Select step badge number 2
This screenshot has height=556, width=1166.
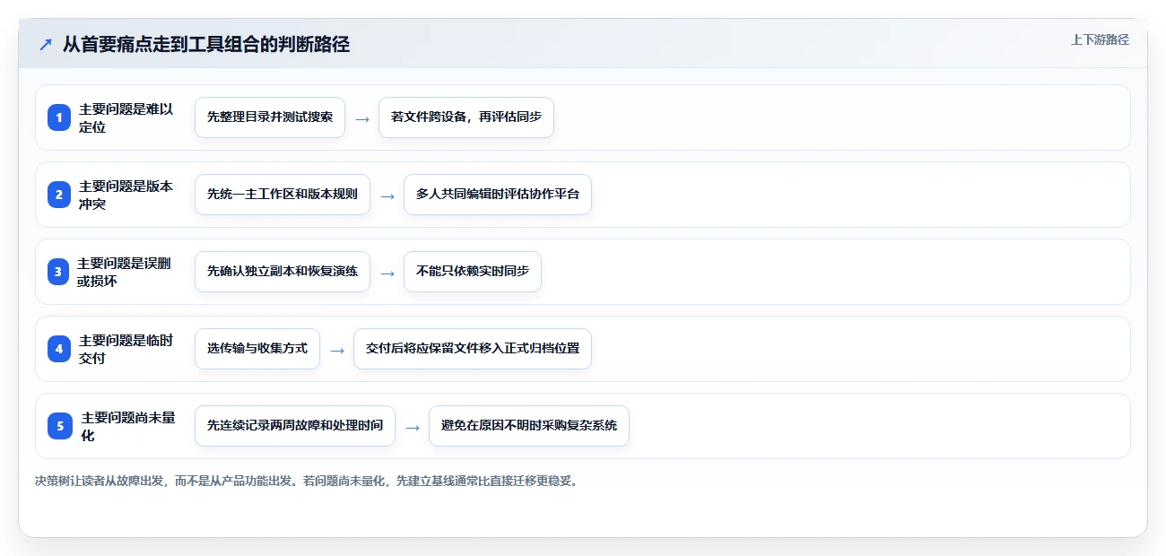click(59, 195)
